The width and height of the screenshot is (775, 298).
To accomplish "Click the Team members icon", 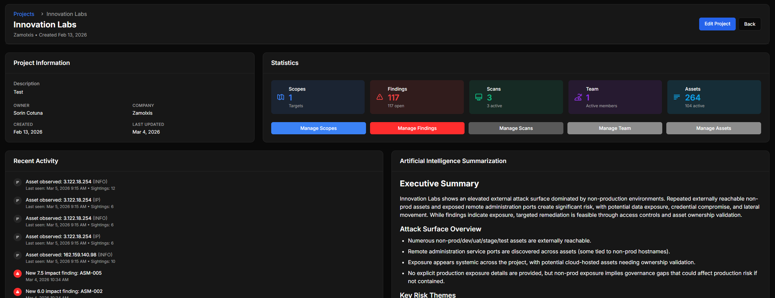I will tap(578, 97).
